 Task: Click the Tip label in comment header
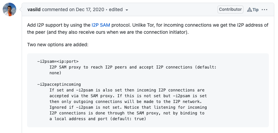(x=255, y=9)
